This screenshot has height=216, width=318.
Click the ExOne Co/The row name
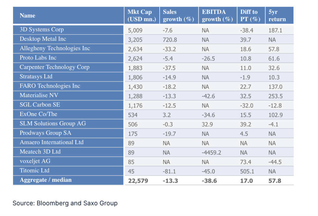point(39,114)
